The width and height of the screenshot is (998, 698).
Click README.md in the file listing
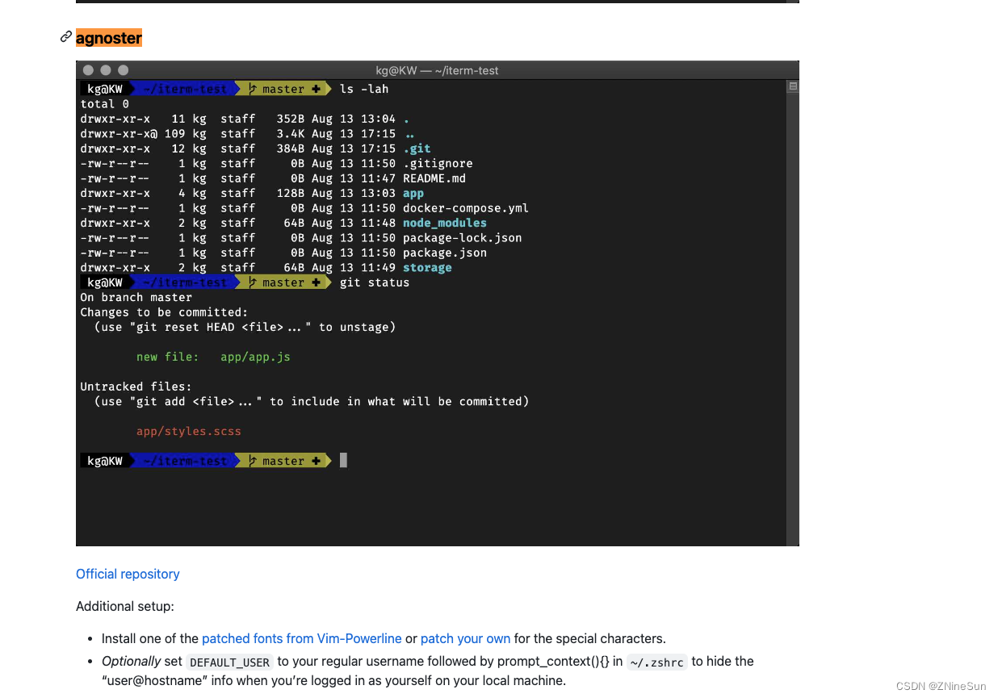(x=434, y=178)
